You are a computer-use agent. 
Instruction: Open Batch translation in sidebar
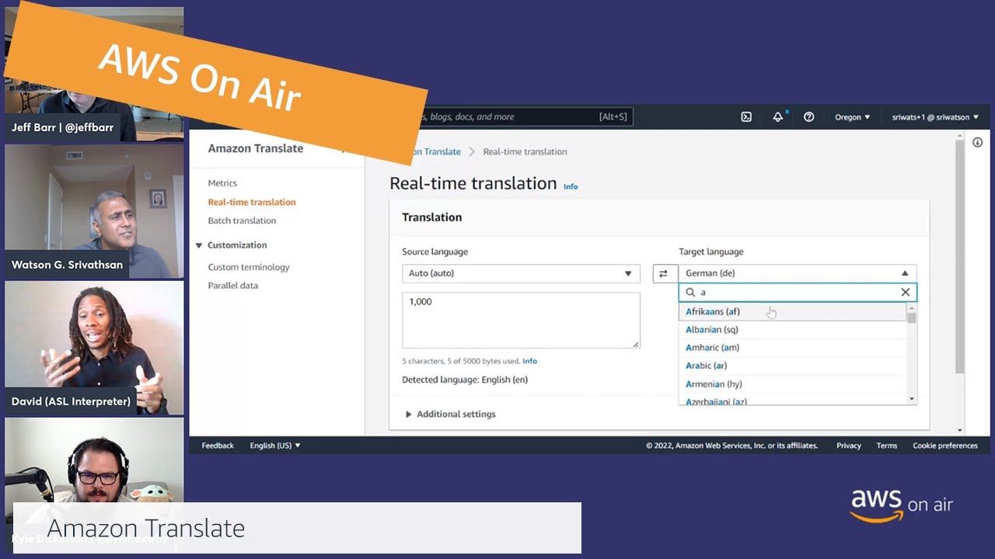tap(242, 220)
